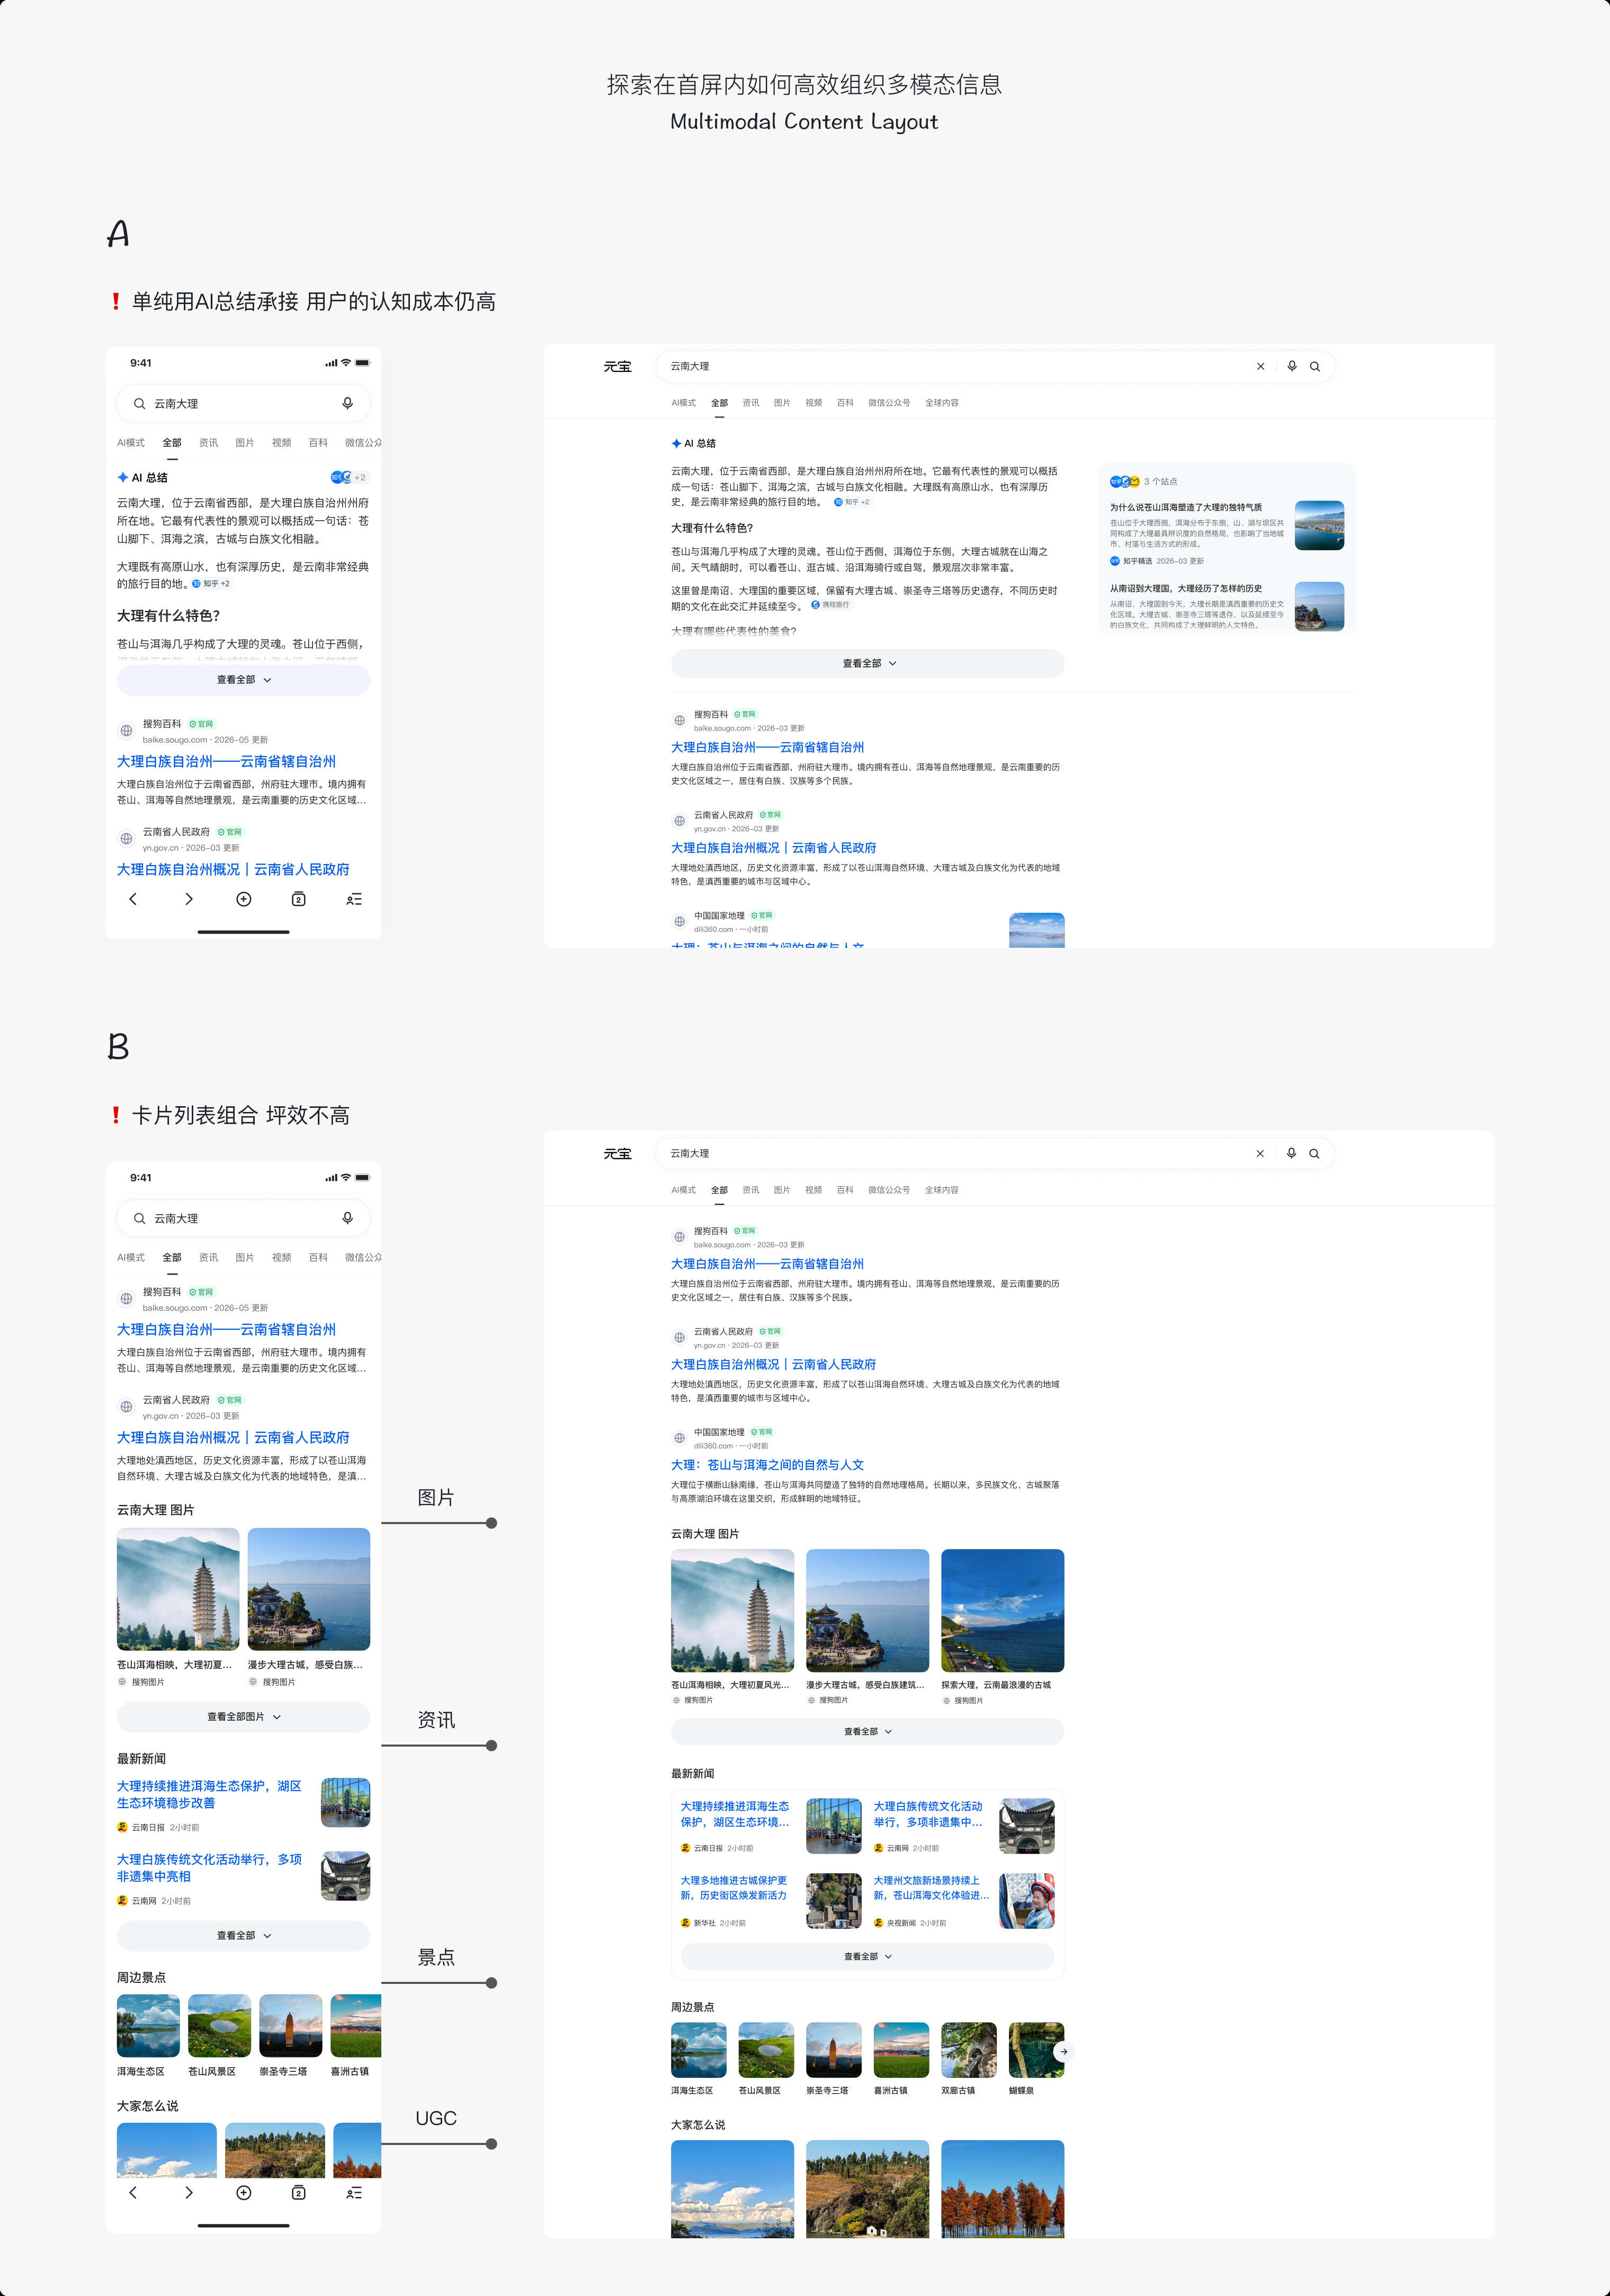Viewport: 1610px width, 2296px height.
Task: Tap the plus new-tab icon in section B phone bottom bar
Action: click(x=244, y=2192)
